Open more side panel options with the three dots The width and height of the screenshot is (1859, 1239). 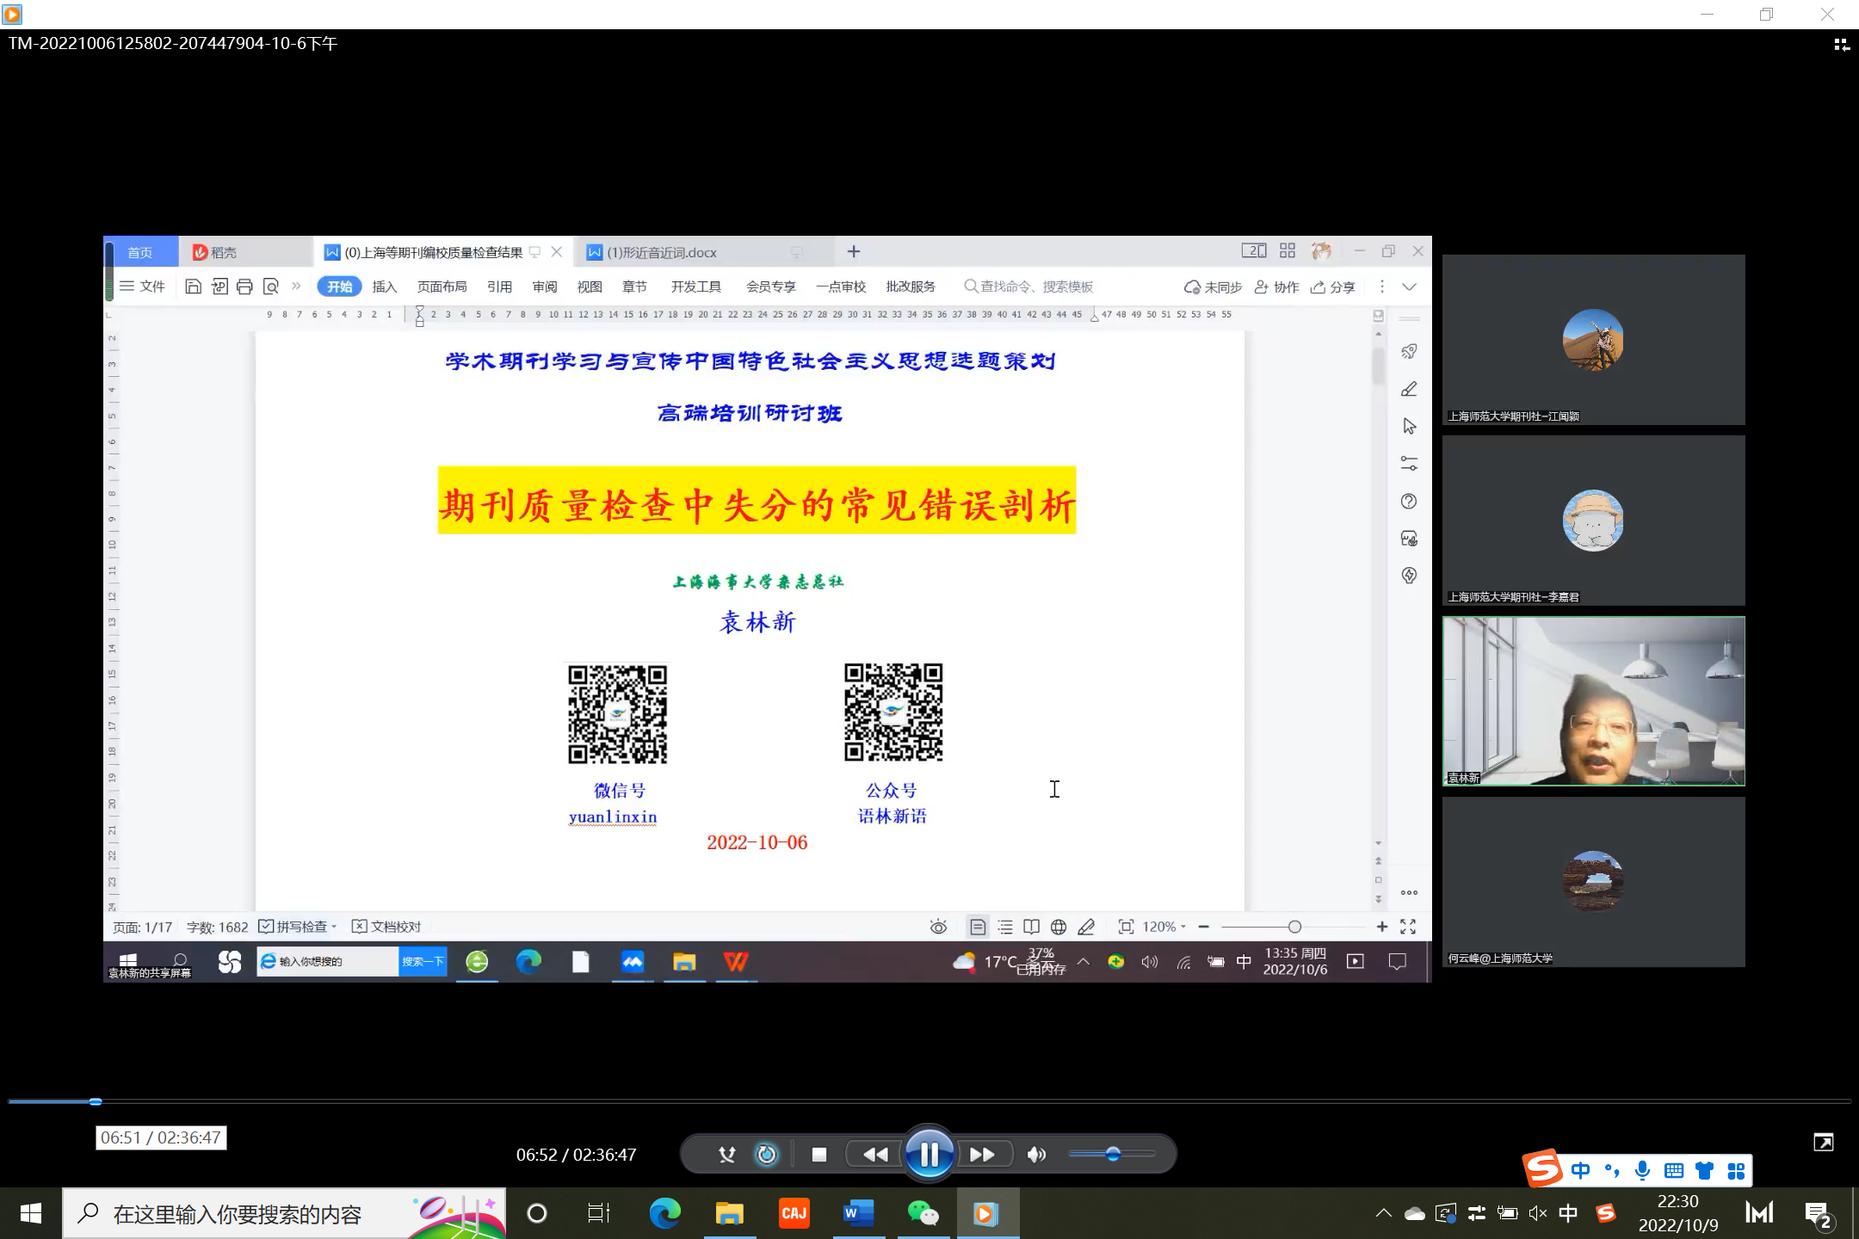pyautogui.click(x=1409, y=892)
